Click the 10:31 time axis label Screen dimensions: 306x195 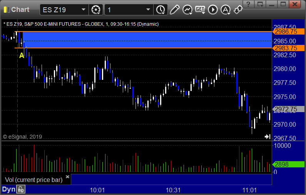pyautogui.click(x=173, y=190)
